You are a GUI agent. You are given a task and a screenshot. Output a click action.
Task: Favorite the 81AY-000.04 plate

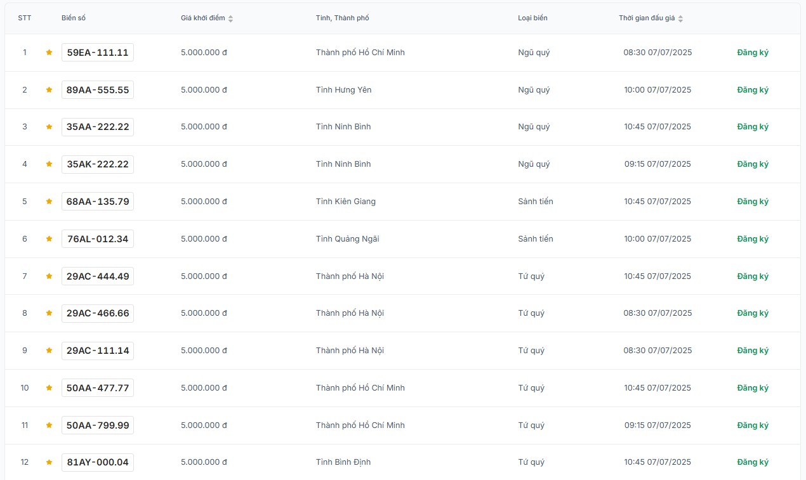49,462
